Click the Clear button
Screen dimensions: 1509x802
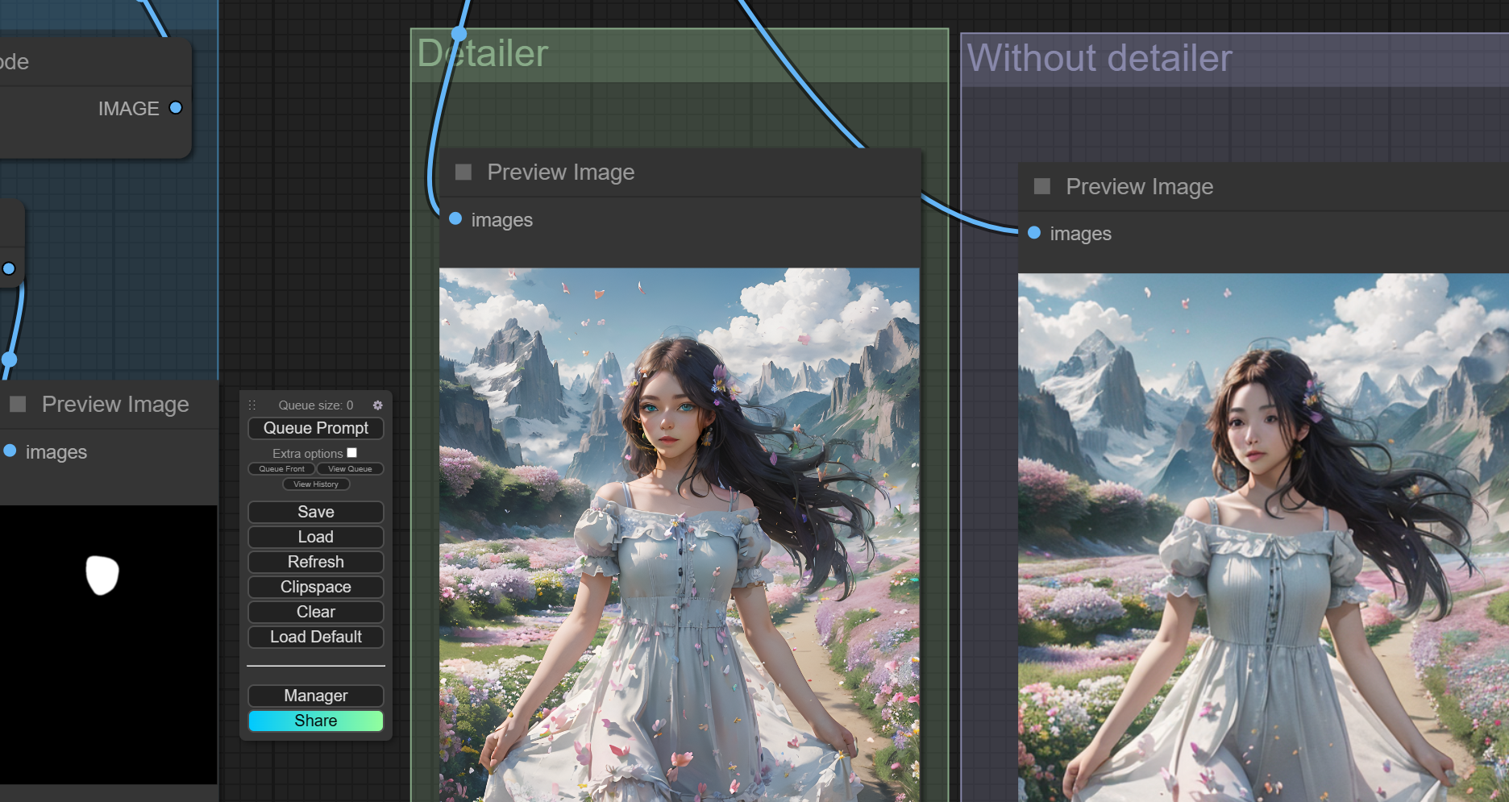pos(316,612)
